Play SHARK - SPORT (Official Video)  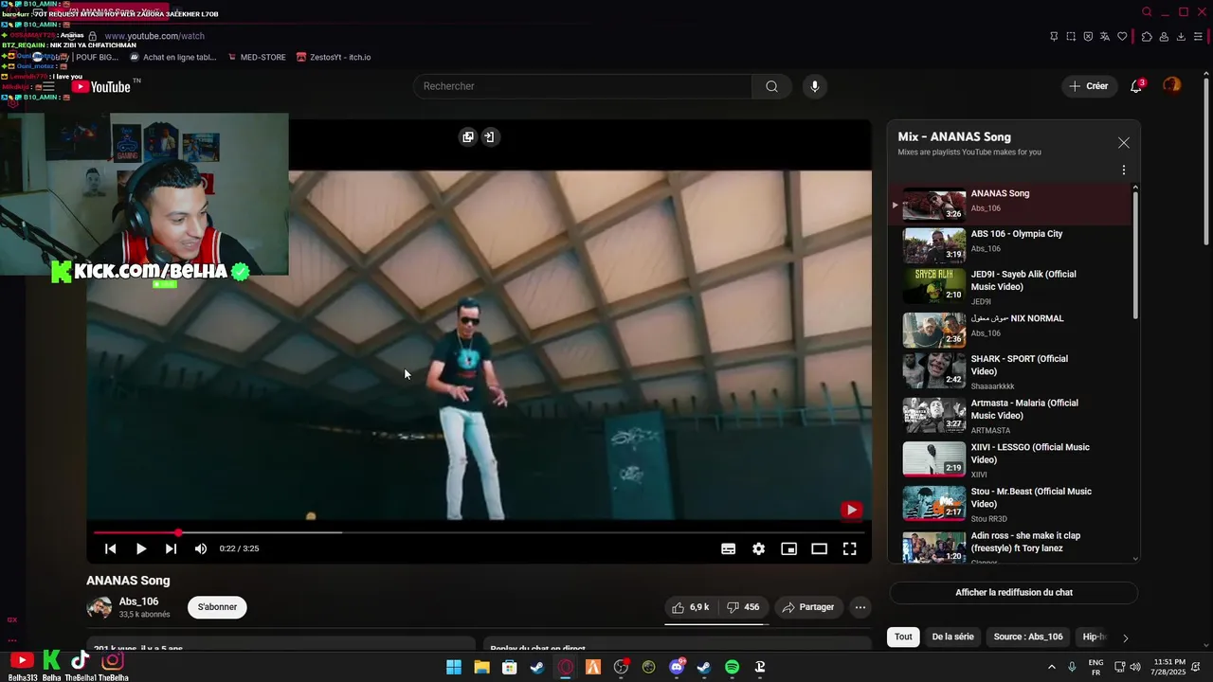click(x=1010, y=371)
